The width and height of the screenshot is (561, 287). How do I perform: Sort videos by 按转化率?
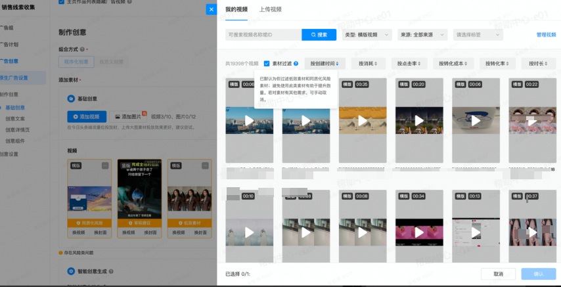(498, 63)
